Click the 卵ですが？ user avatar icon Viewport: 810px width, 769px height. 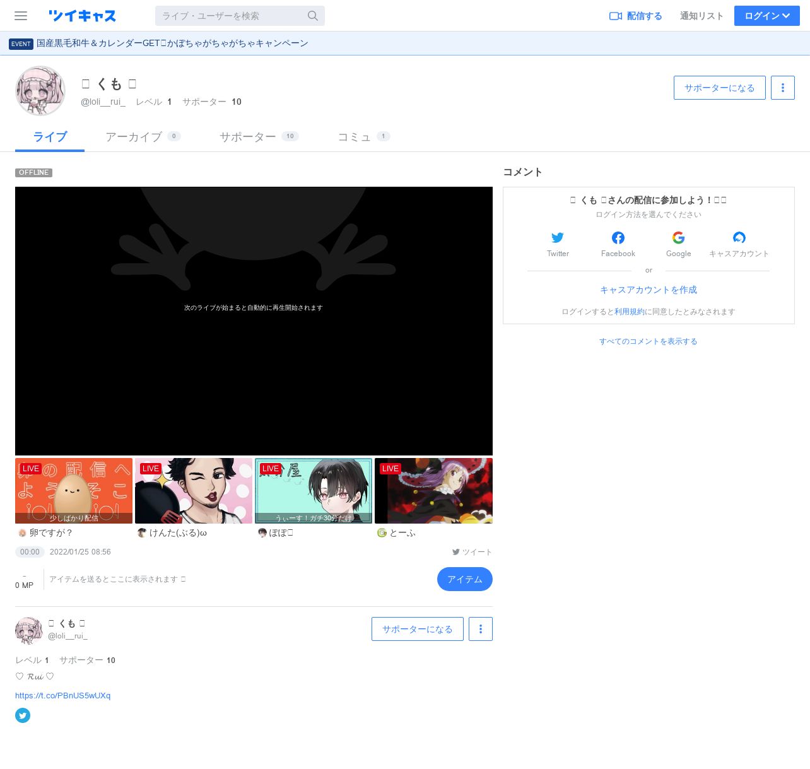pyautogui.click(x=22, y=533)
